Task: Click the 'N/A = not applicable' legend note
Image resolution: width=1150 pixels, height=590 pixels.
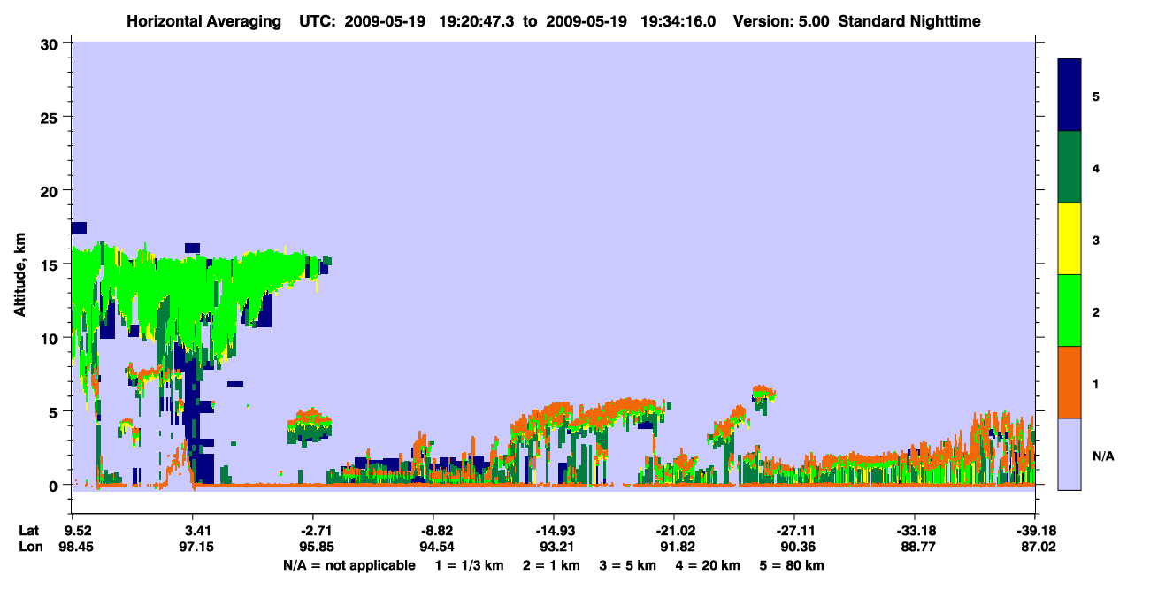Action: (x=349, y=566)
